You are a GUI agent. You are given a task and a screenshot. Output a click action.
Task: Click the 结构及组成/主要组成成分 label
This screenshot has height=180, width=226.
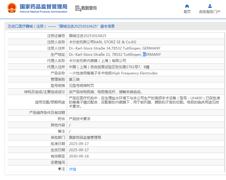pyautogui.click(x=45, y=92)
